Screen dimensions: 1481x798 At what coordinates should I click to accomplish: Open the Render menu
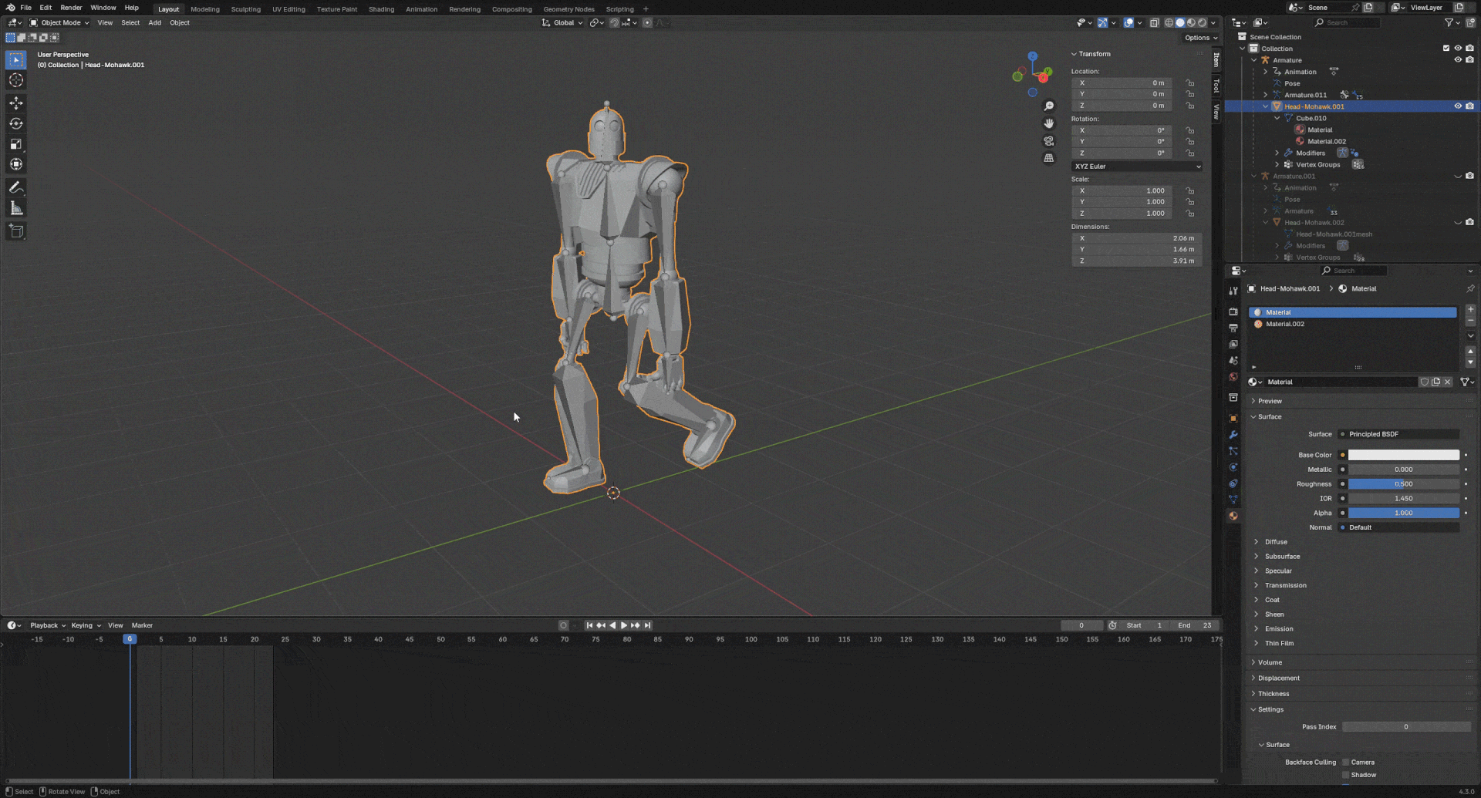[x=71, y=8]
